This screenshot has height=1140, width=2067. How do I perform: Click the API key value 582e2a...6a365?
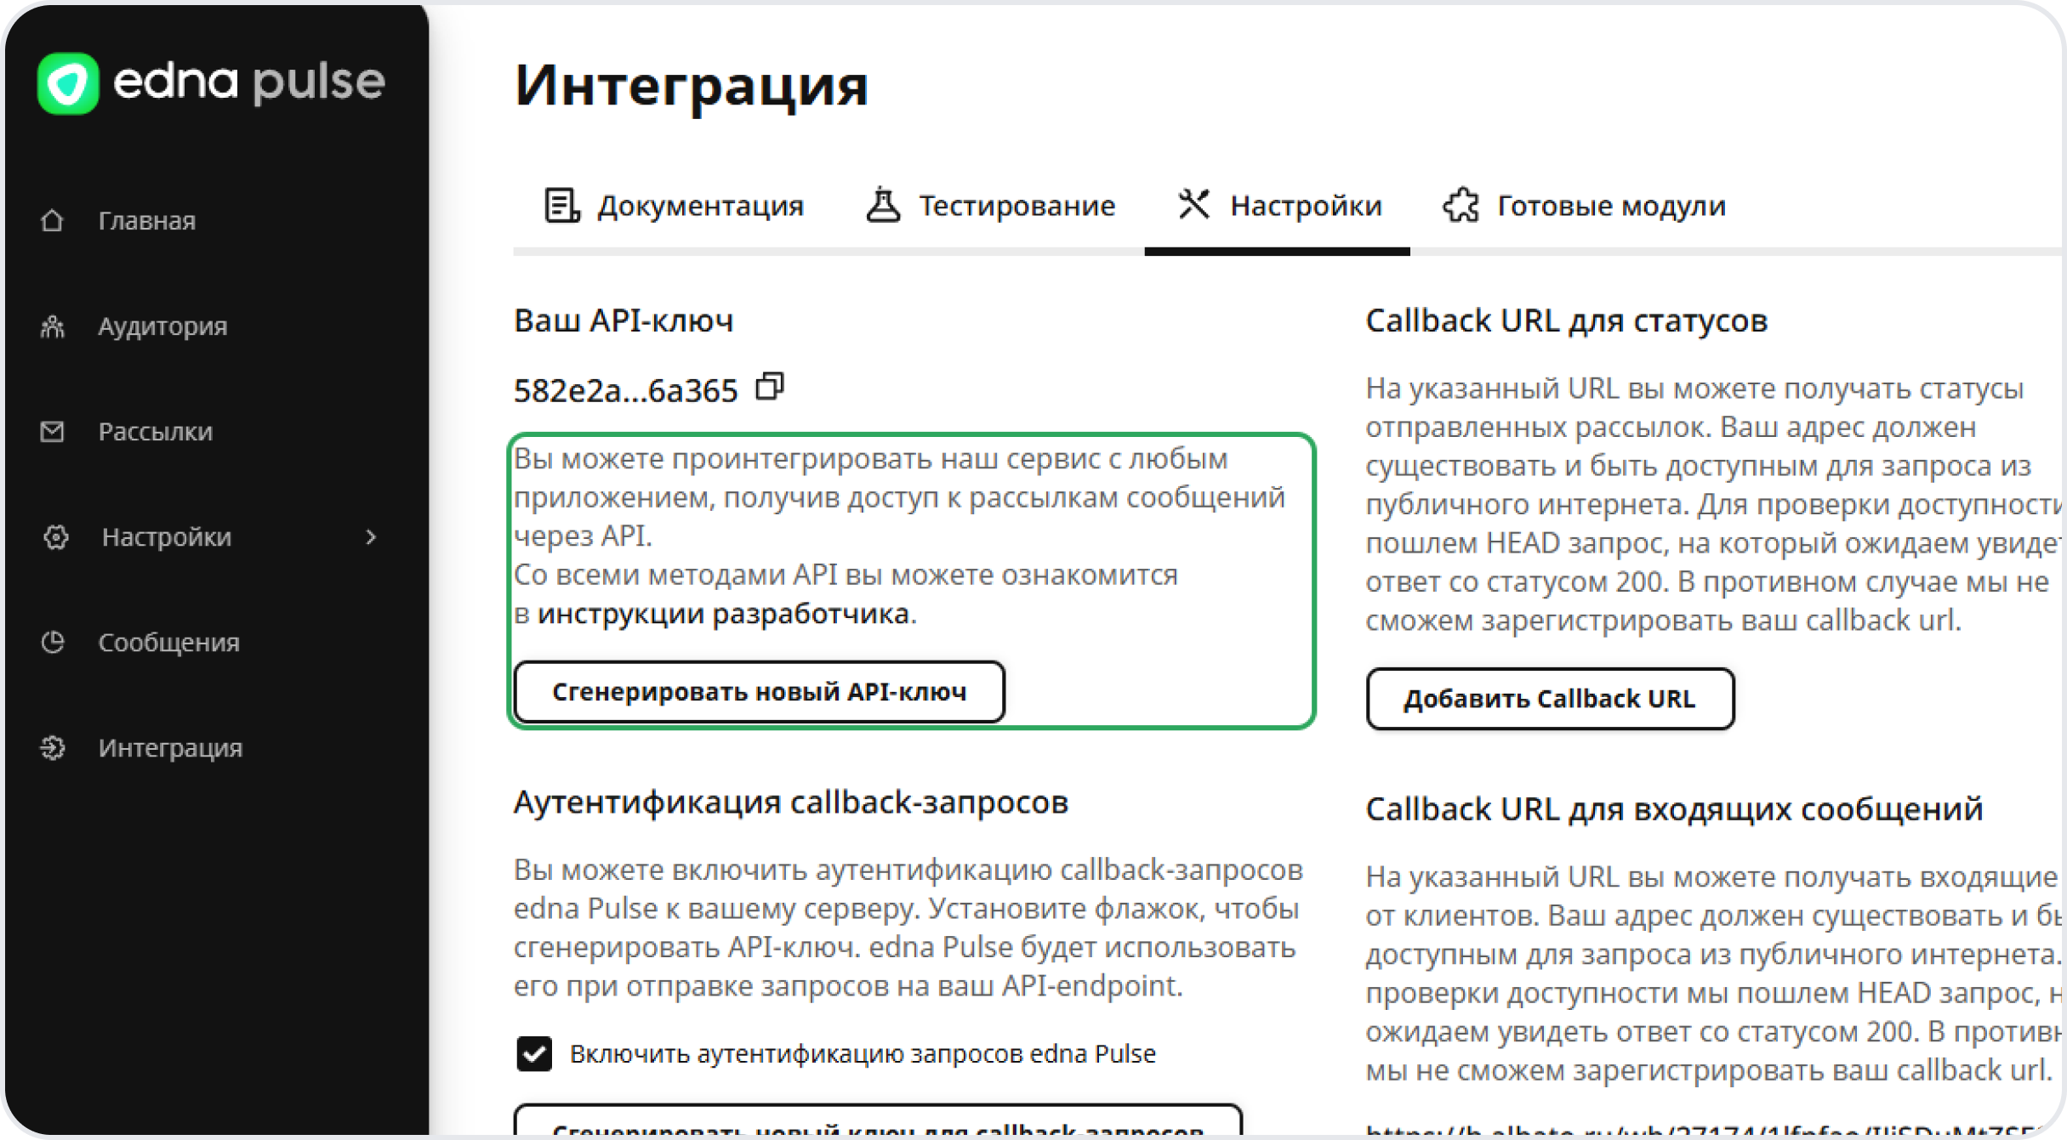625,390
